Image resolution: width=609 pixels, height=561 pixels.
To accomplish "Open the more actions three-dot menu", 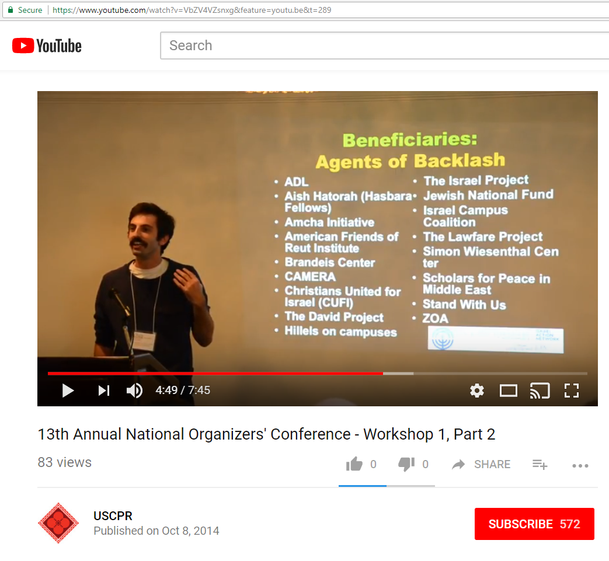I will (x=580, y=465).
